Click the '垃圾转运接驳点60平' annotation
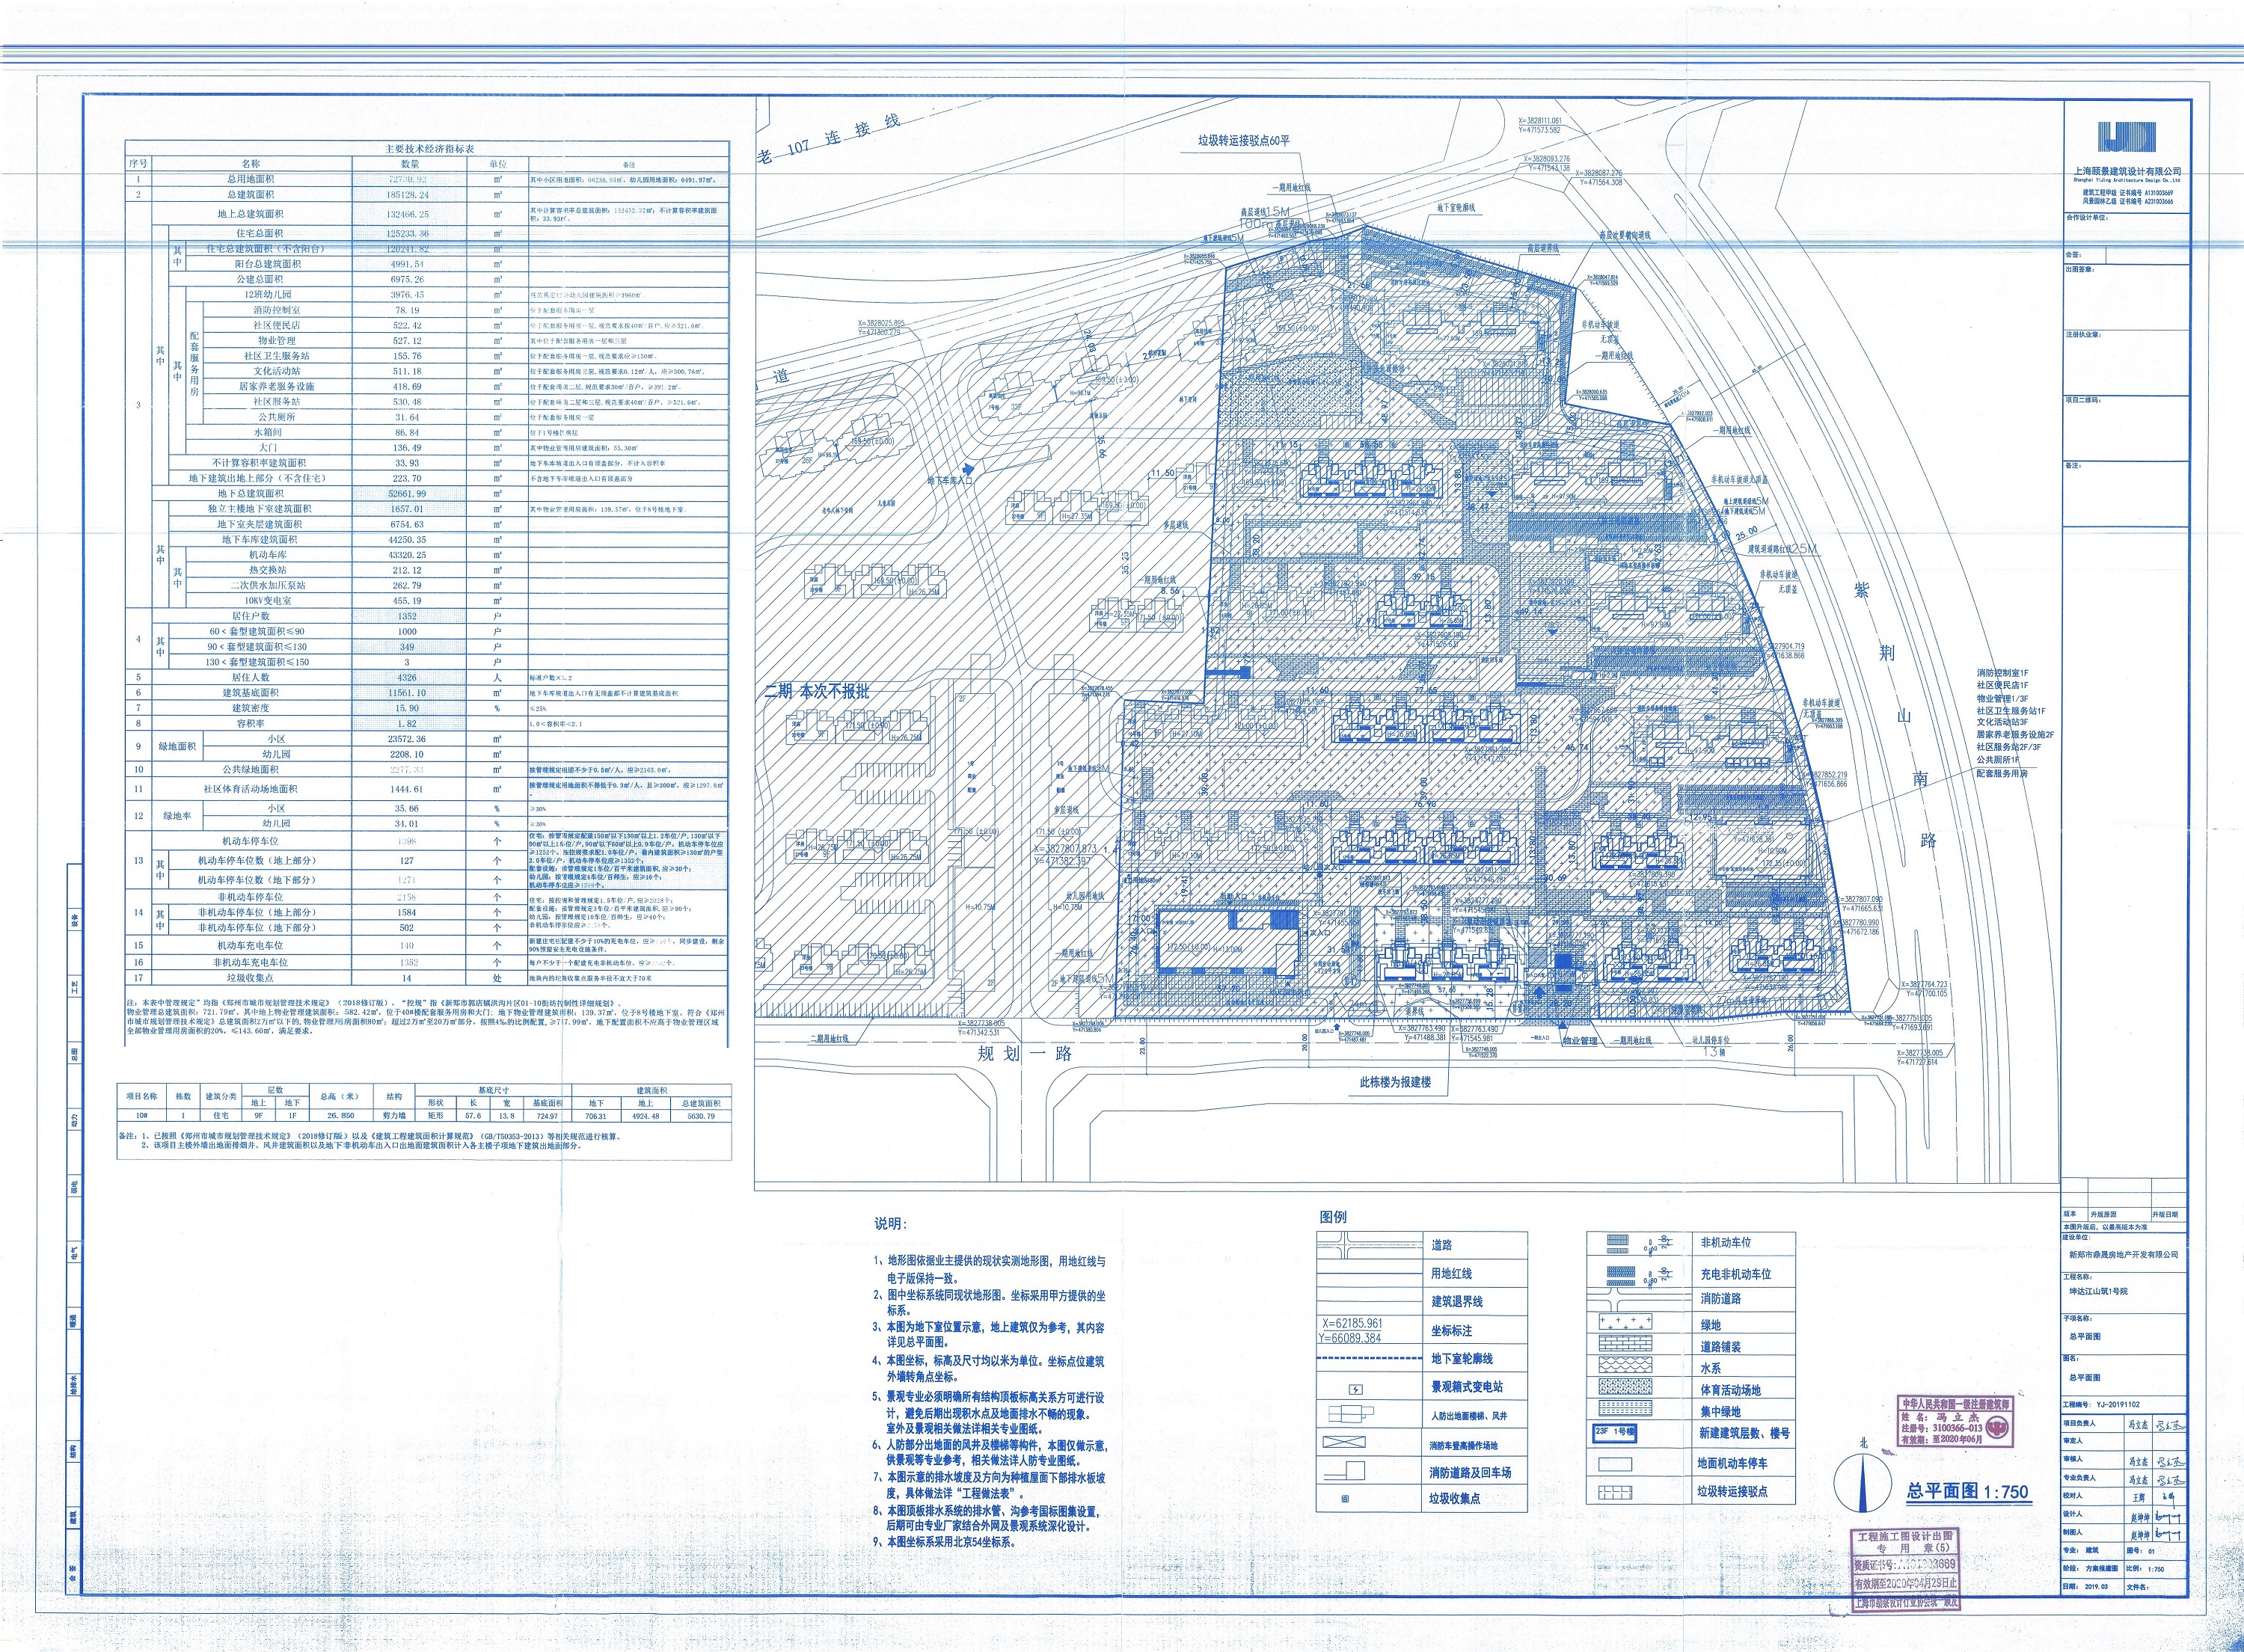Viewport: 2244px width, 1652px height. 1243,142
